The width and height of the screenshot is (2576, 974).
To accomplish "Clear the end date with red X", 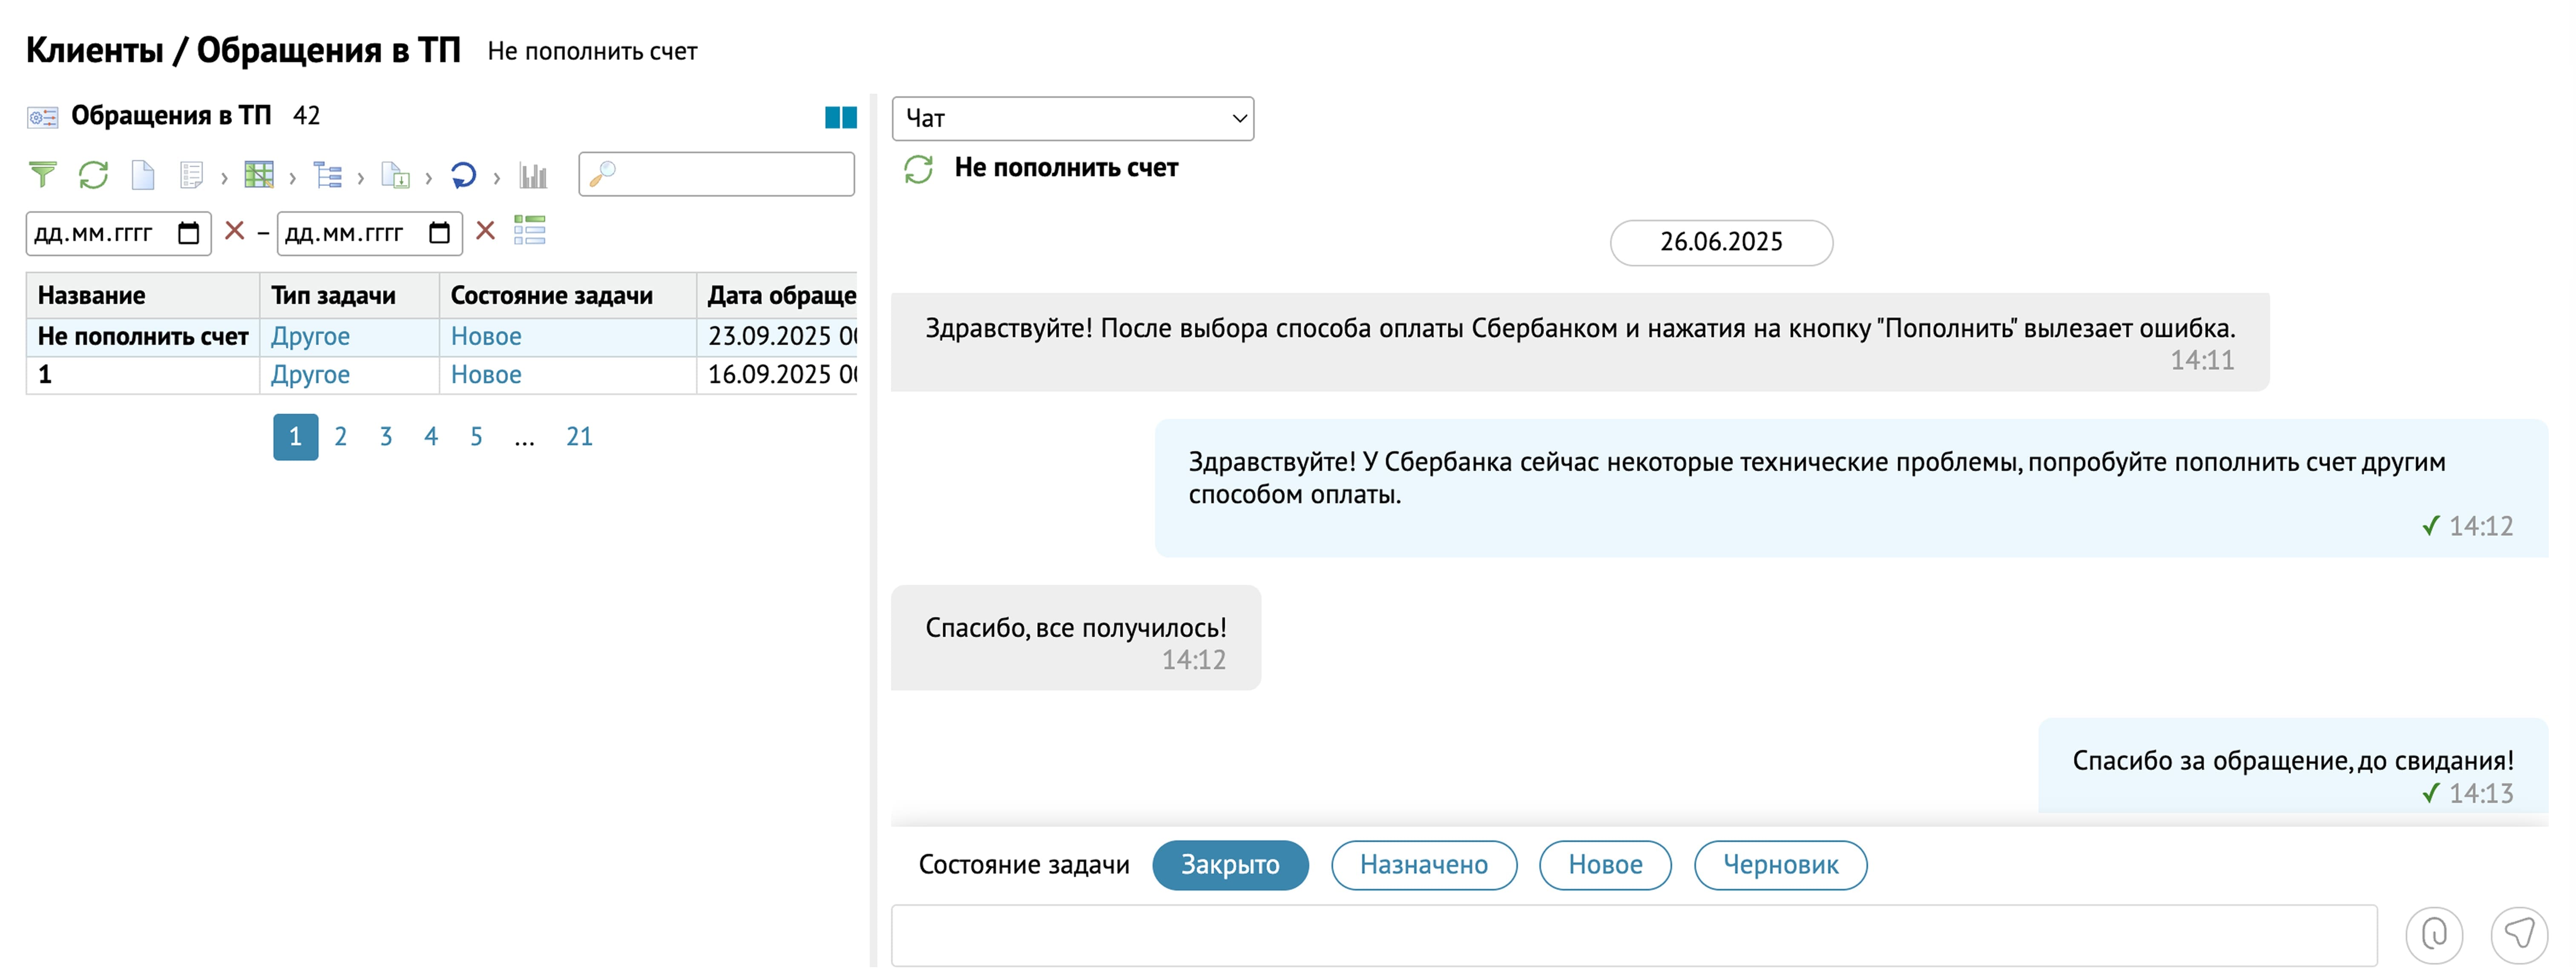I will 485,231.
